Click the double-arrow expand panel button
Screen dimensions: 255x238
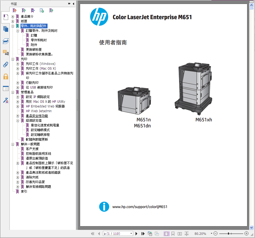(69, 4)
